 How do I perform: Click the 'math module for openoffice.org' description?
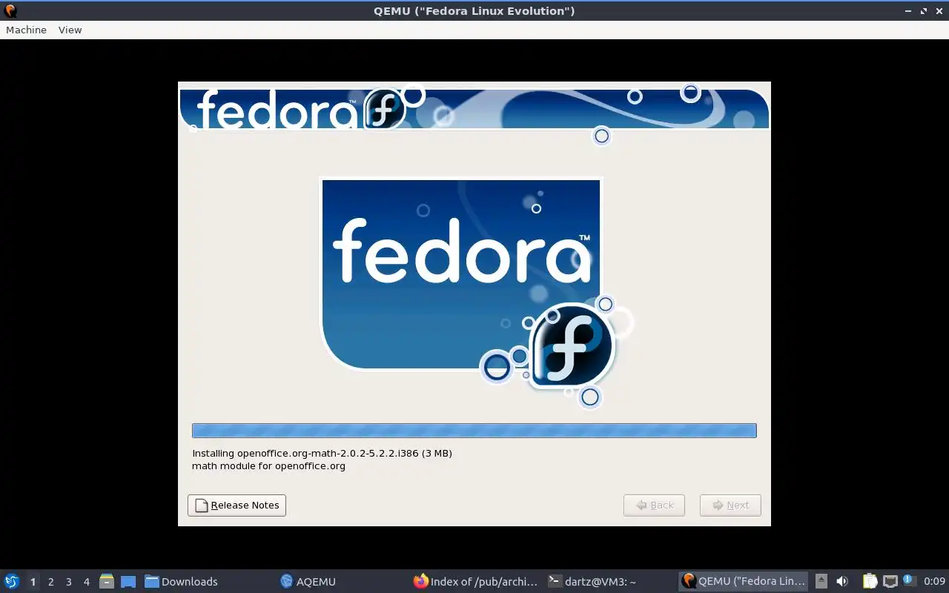pyautogui.click(x=268, y=466)
